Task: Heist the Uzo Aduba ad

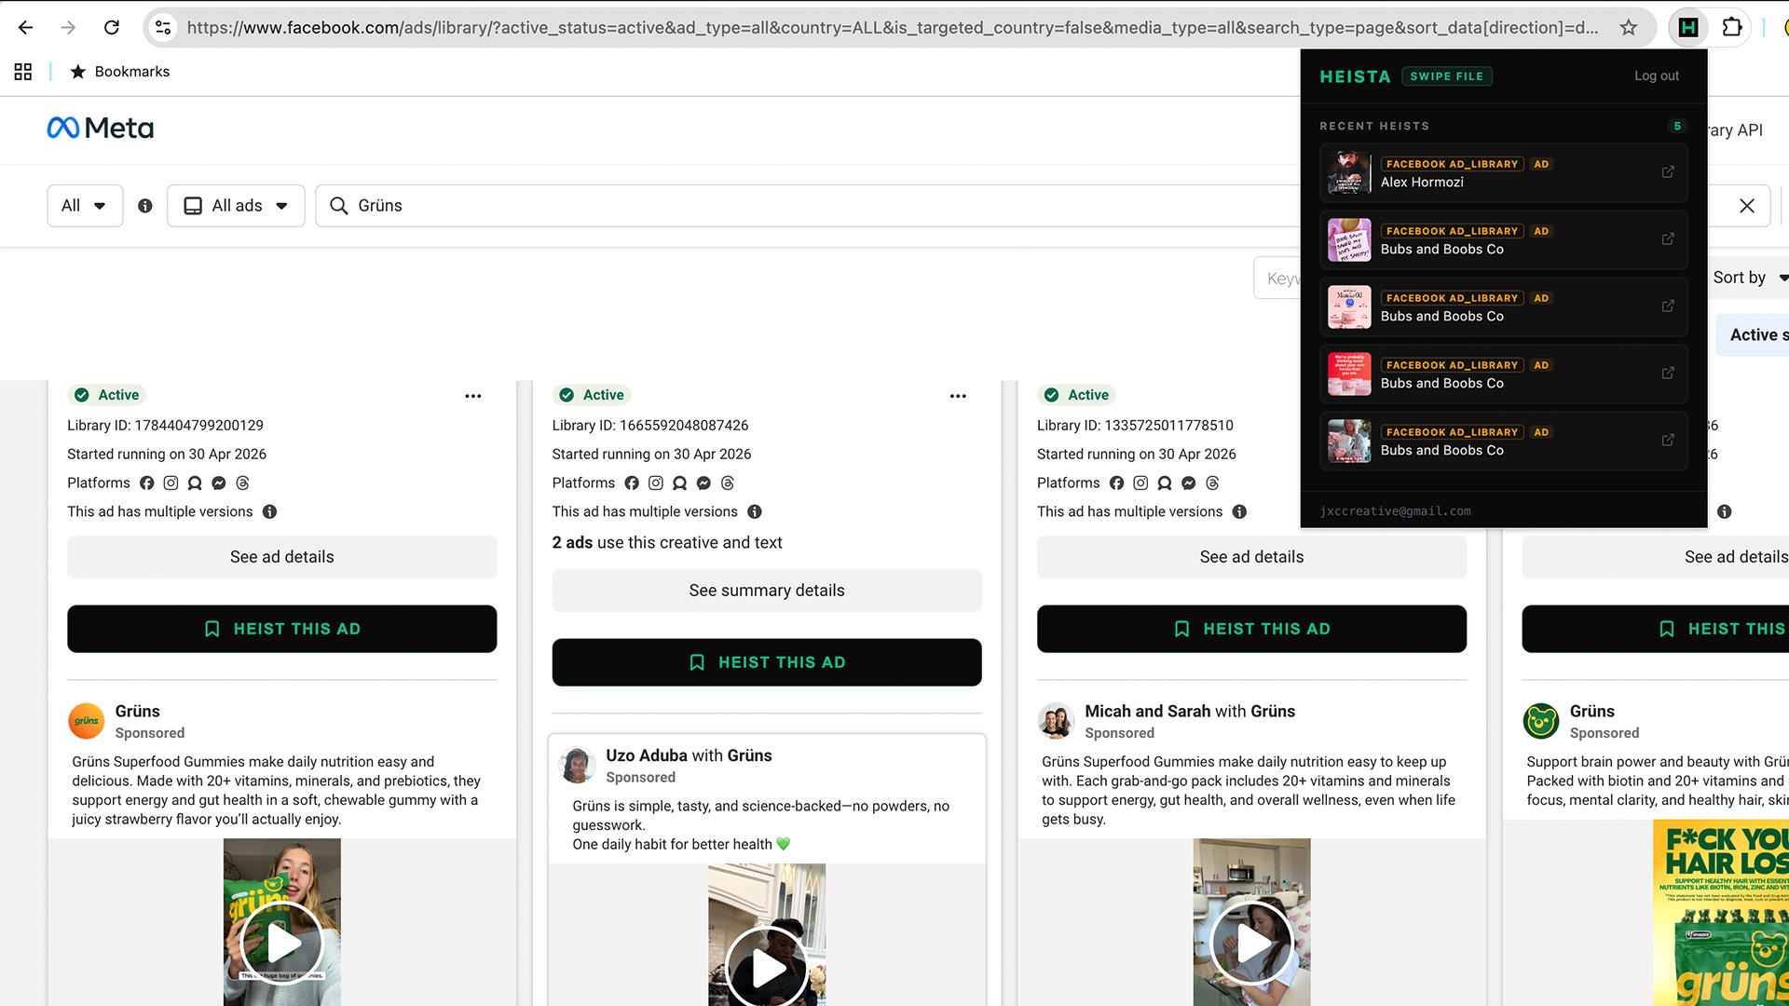Action: point(767,662)
